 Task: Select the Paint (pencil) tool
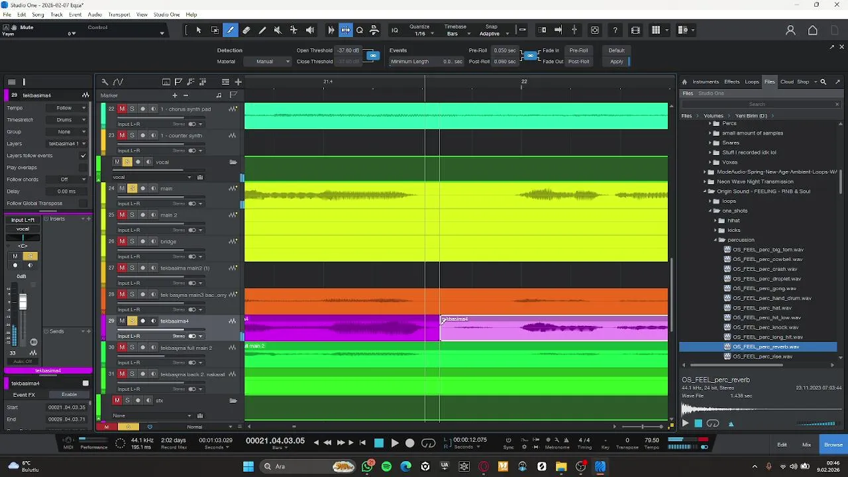(262, 30)
